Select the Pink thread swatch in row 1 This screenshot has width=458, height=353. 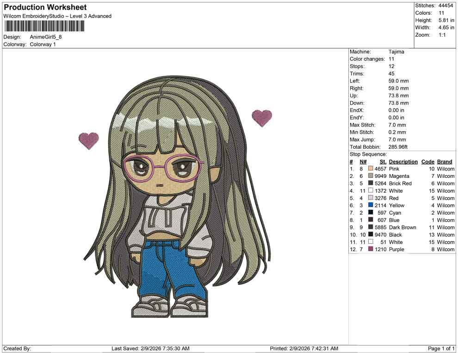tap(370, 169)
